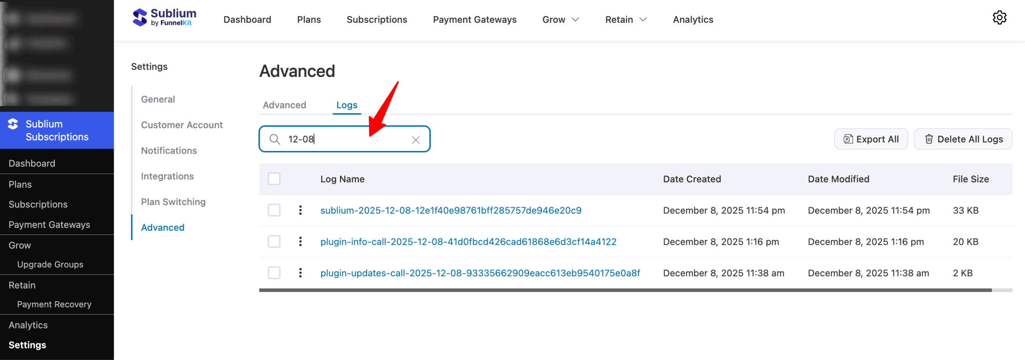1025x360 pixels.
Task: Check the sublium-2025-12-08 log row checkbox
Action: [x=274, y=210]
